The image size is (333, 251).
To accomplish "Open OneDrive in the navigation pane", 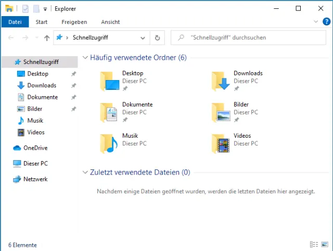I will [x=35, y=148].
